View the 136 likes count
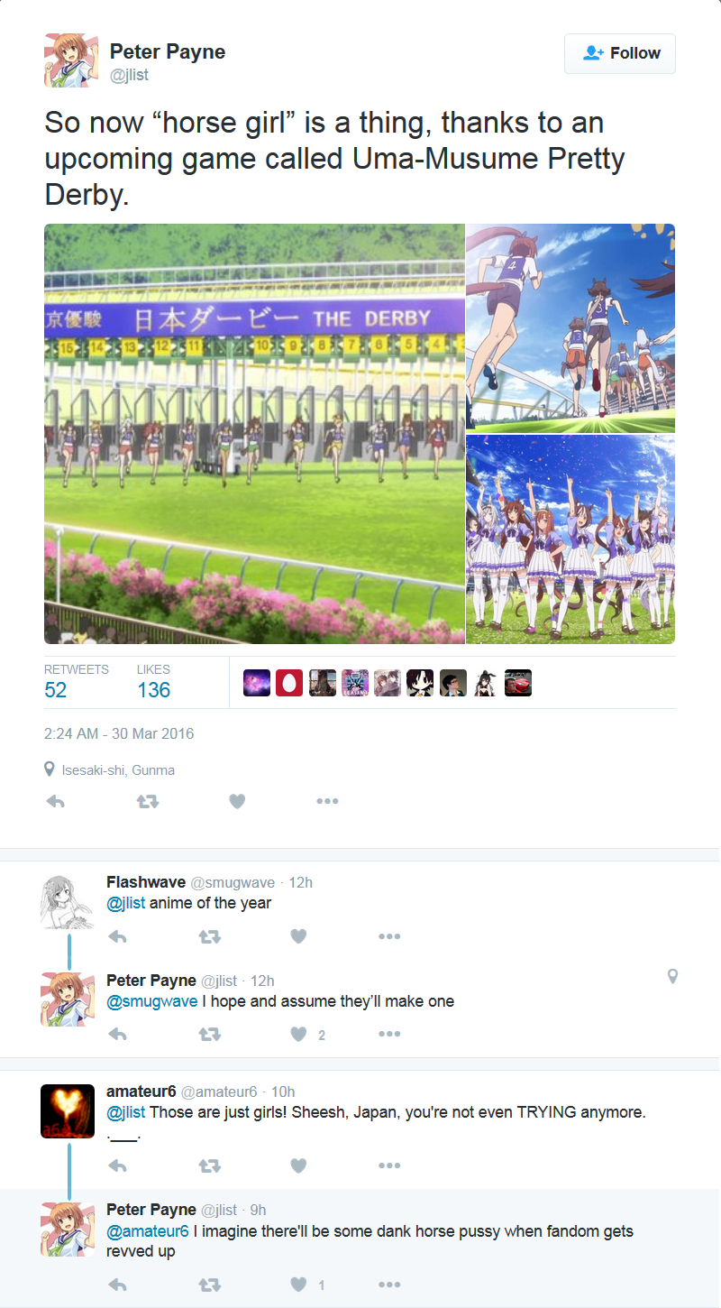This screenshot has width=721, height=1308. pos(154,690)
